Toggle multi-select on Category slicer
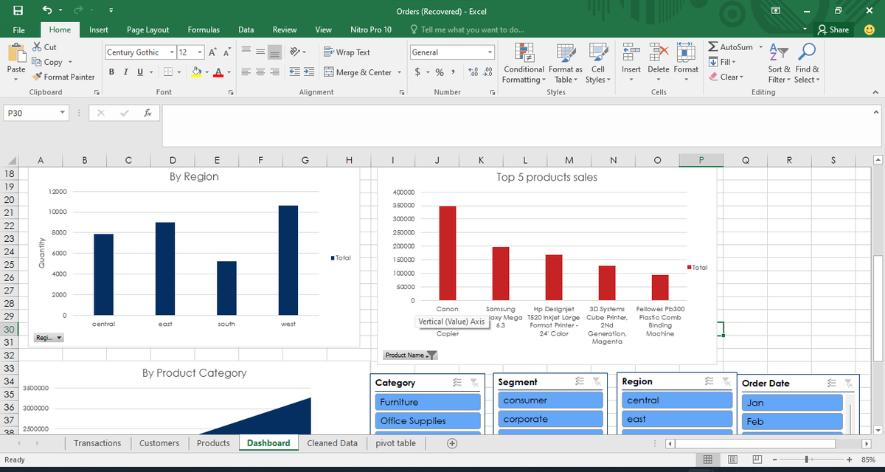Image resolution: width=885 pixels, height=472 pixels. coord(457,382)
